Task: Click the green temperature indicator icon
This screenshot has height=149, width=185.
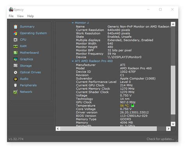Action: click(132, 105)
